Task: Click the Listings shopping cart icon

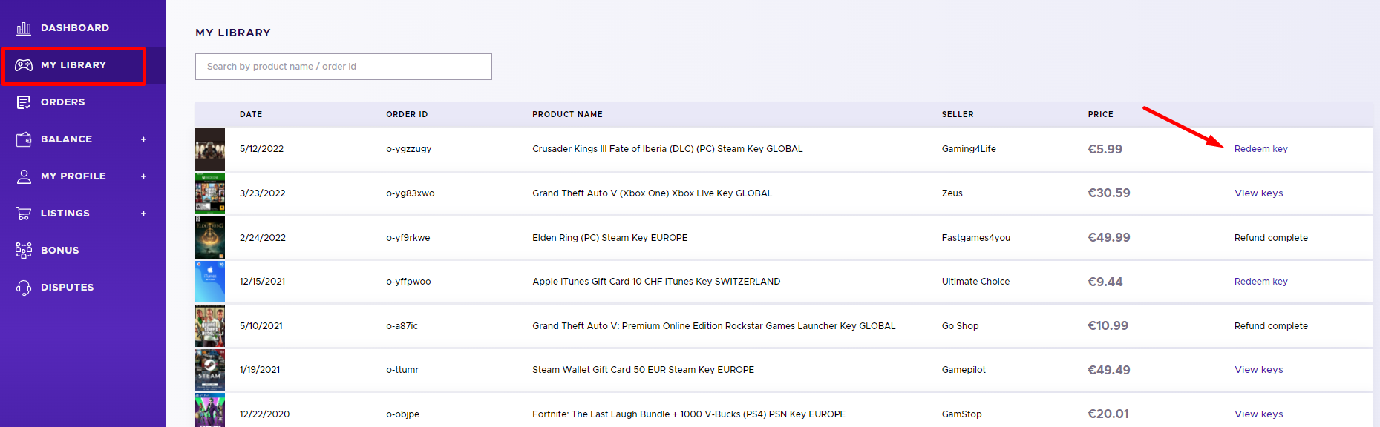Action: tap(24, 213)
